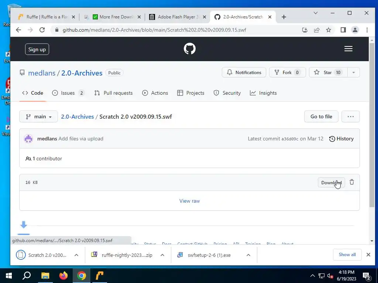Open the Issues tab

[x=68, y=93]
